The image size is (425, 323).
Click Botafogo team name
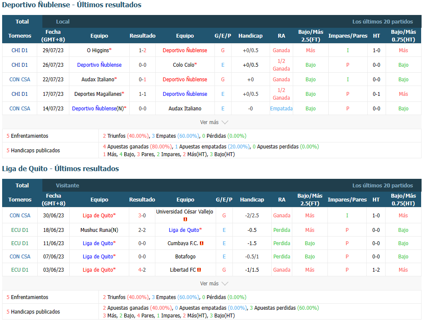coord(185,257)
